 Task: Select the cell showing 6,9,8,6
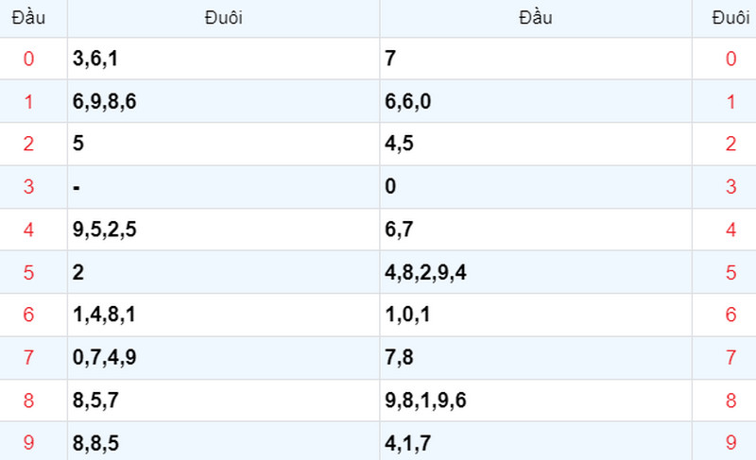(223, 101)
